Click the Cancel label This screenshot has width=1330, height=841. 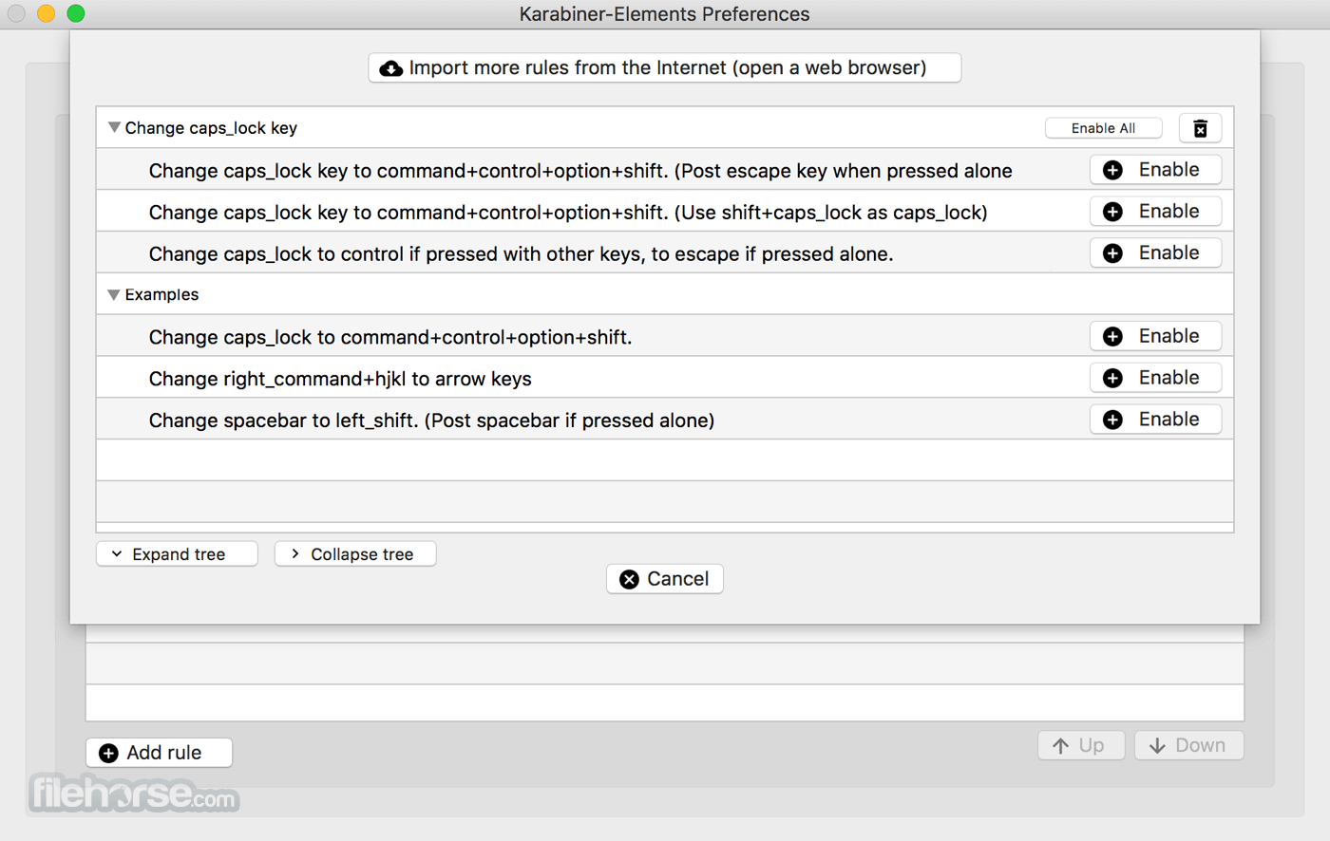tap(677, 579)
